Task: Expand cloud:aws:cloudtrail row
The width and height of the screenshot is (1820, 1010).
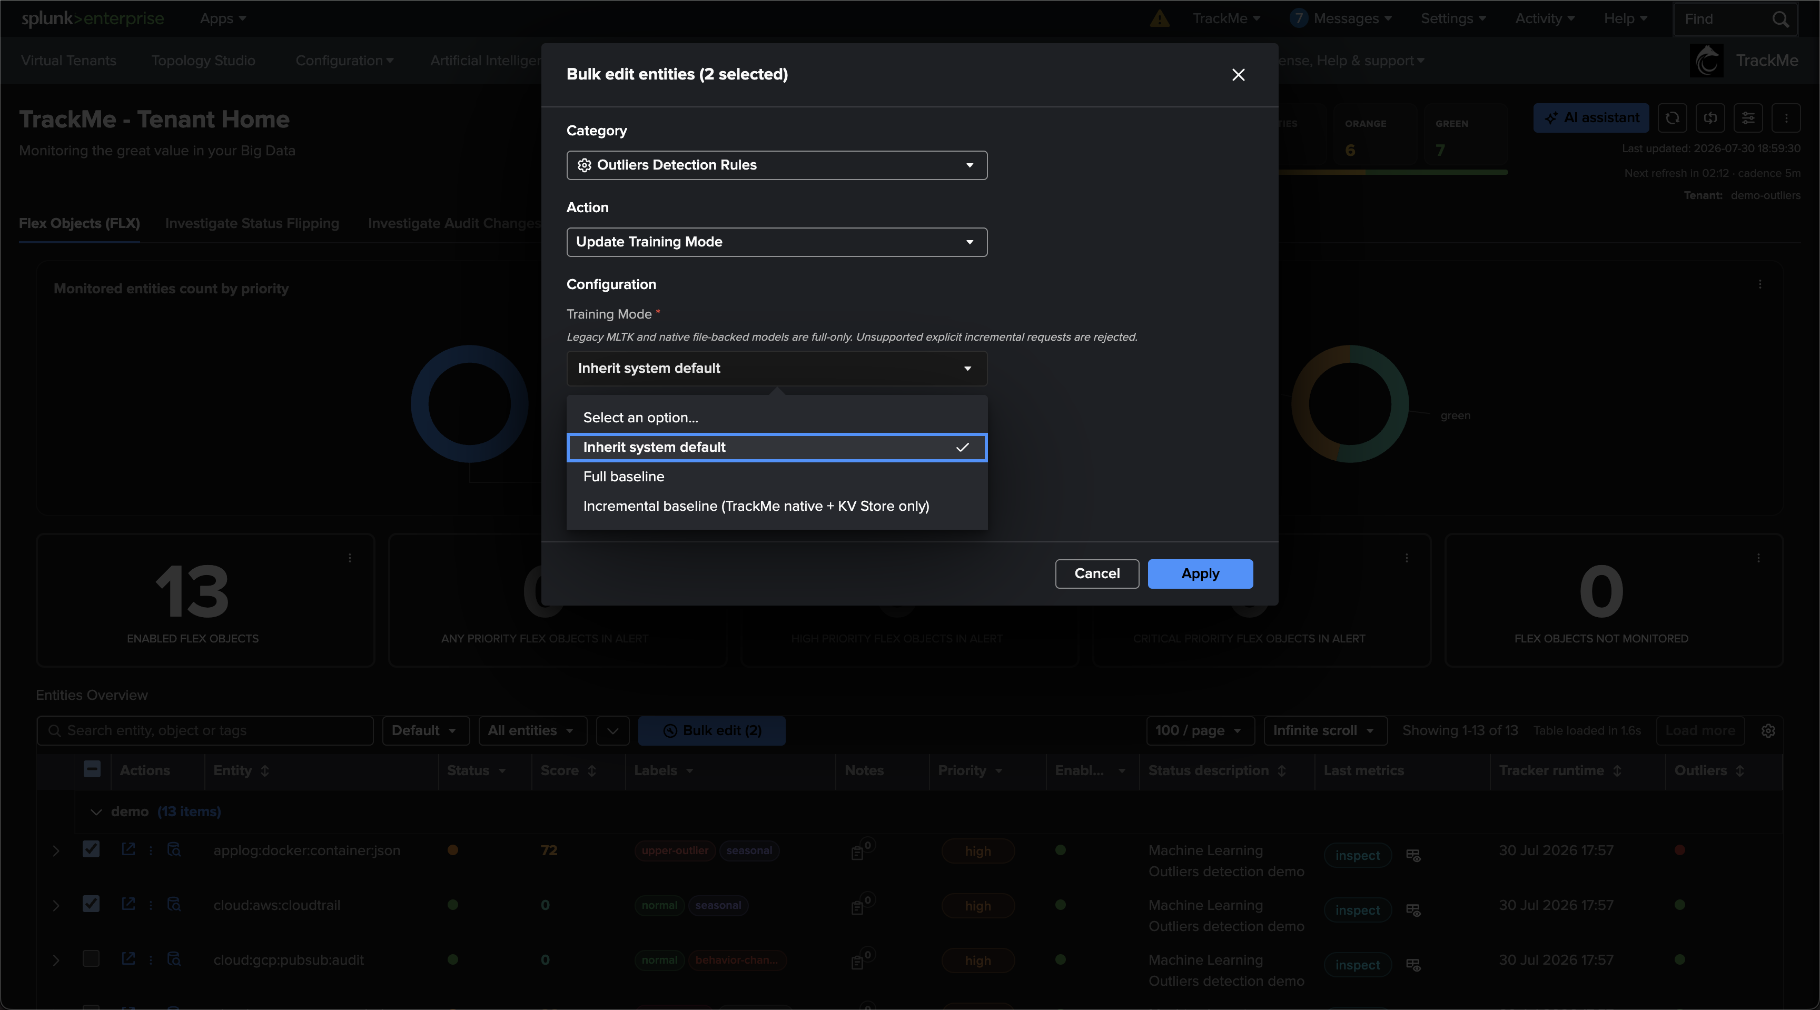Action: click(x=56, y=905)
